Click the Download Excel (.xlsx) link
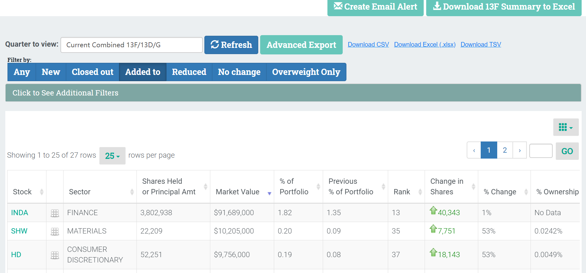 [x=425, y=44]
